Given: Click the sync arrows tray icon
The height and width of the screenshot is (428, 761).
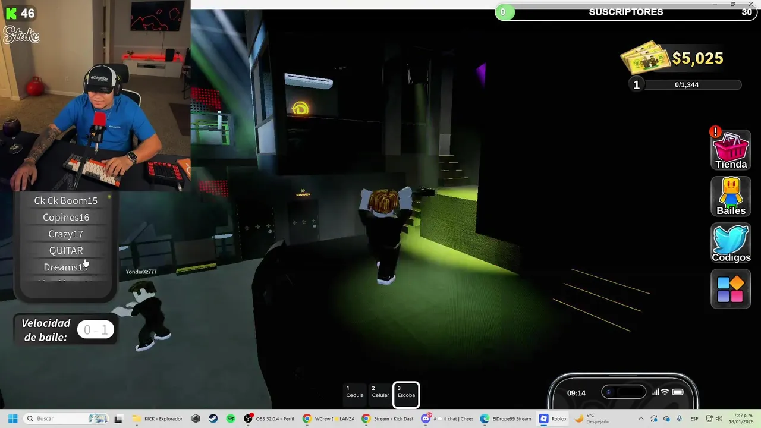Looking at the screenshot, I should tap(654, 418).
